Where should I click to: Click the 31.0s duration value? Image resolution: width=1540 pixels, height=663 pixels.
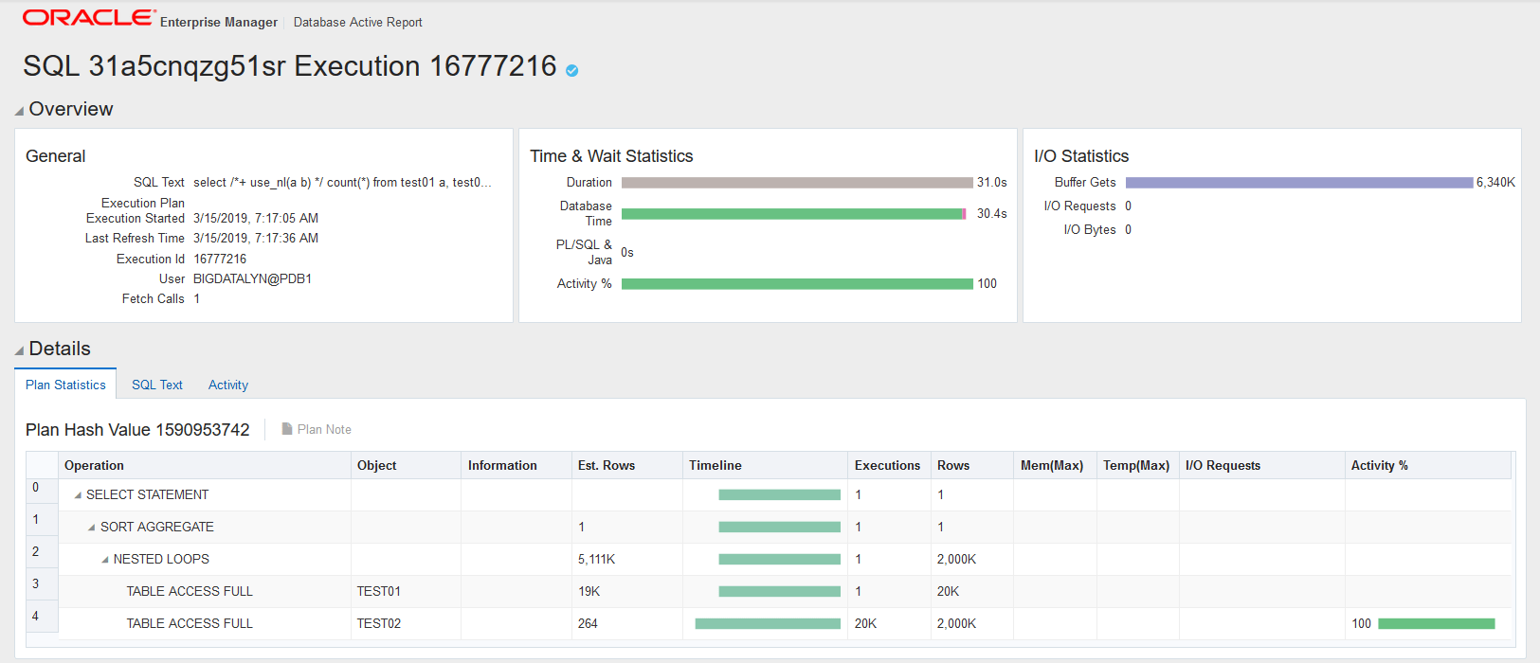pos(992,183)
